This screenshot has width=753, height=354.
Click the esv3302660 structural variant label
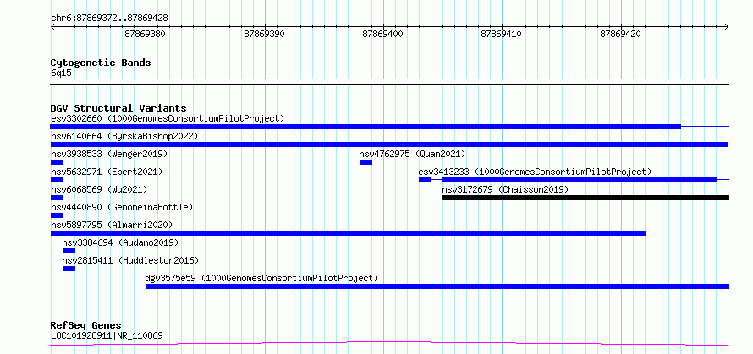(x=168, y=118)
